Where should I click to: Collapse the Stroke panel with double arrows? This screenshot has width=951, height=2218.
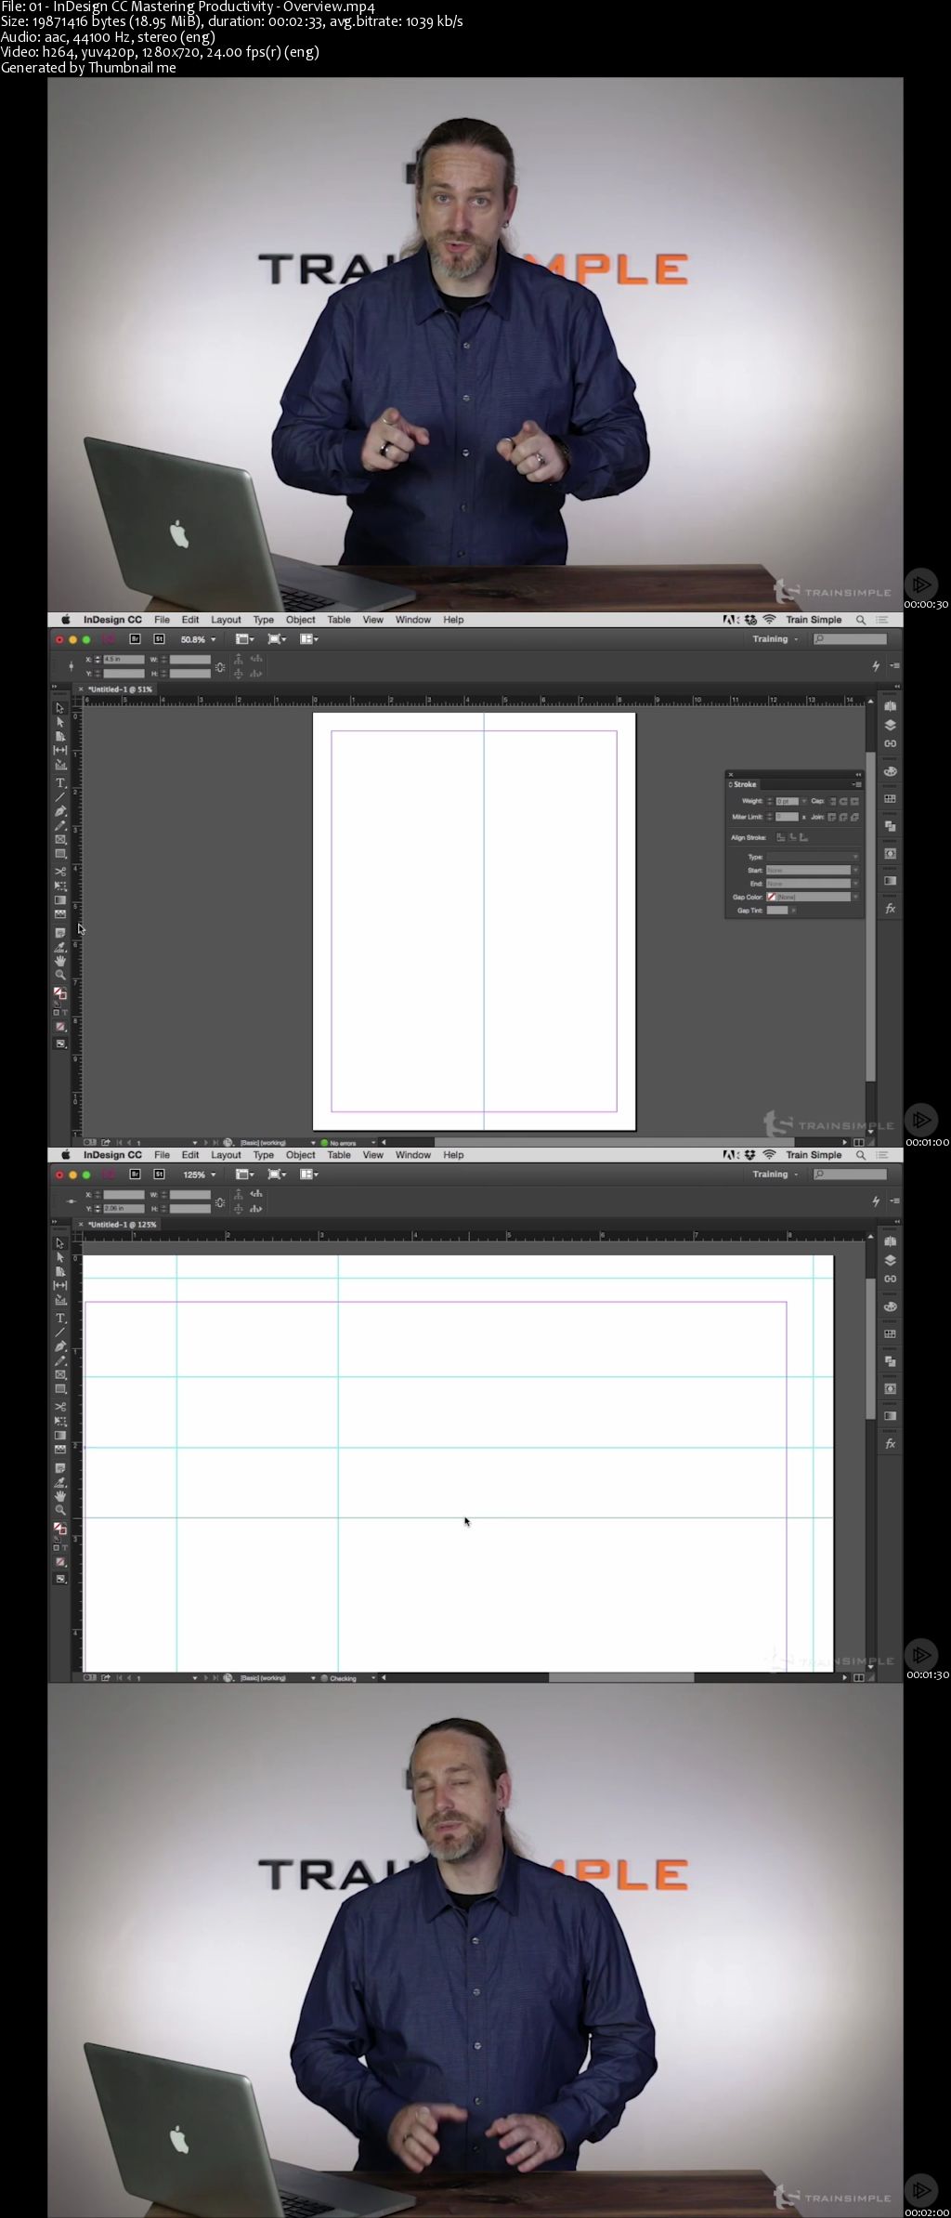pyautogui.click(x=858, y=774)
